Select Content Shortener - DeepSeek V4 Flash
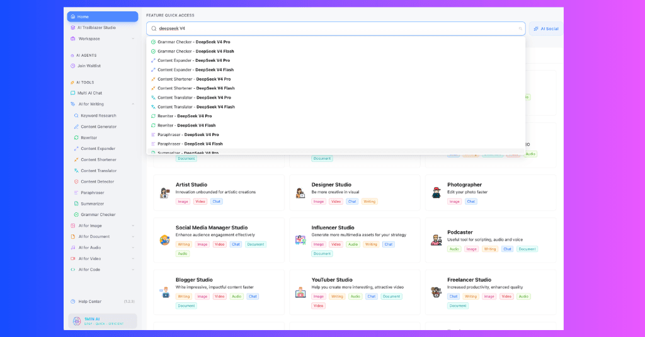Viewport: 645px width, 337px height. 336,88
